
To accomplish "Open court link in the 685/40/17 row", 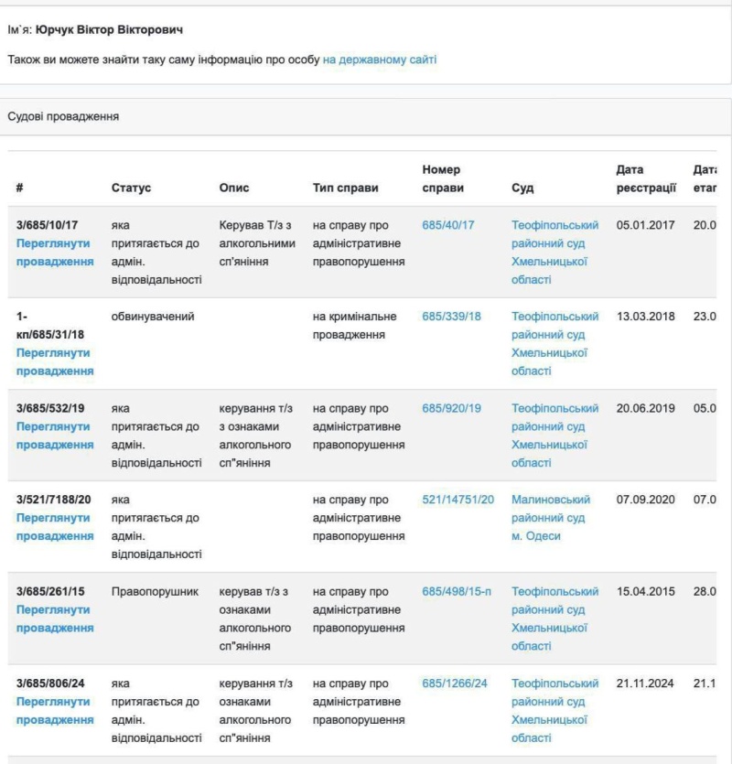I will [x=554, y=253].
